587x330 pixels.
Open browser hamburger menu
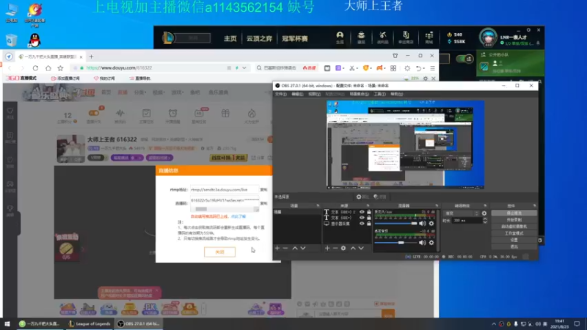click(x=432, y=68)
